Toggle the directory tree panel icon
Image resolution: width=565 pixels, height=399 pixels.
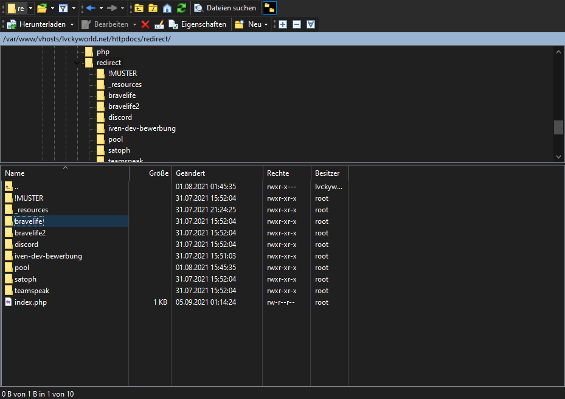pyautogui.click(x=269, y=8)
